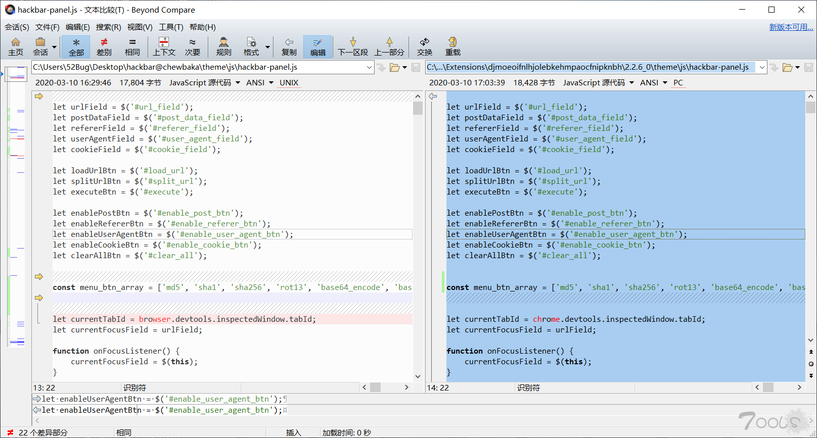The width and height of the screenshot is (817, 438).
Task: Click right pane save (disk) icon
Action: [808, 67]
